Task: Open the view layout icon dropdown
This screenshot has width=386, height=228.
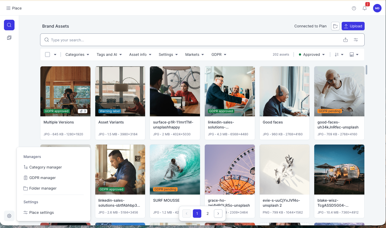Action: pyautogui.click(x=354, y=54)
